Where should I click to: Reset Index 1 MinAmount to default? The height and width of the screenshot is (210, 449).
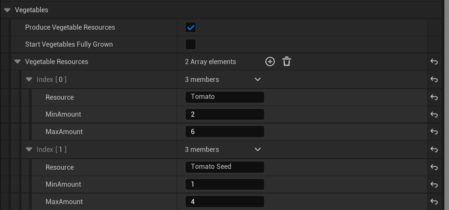pyautogui.click(x=434, y=185)
